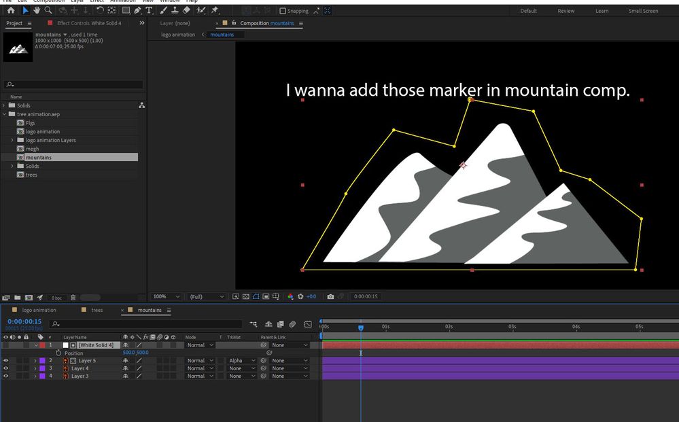Open the 100% magnification dropdown
The height and width of the screenshot is (422, 679).
coord(167,297)
